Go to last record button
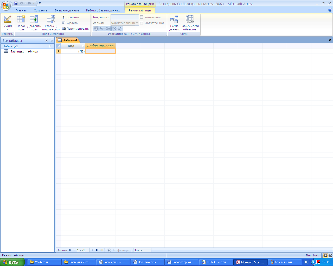The image size is (333, 266). pyautogui.click(x=97, y=250)
